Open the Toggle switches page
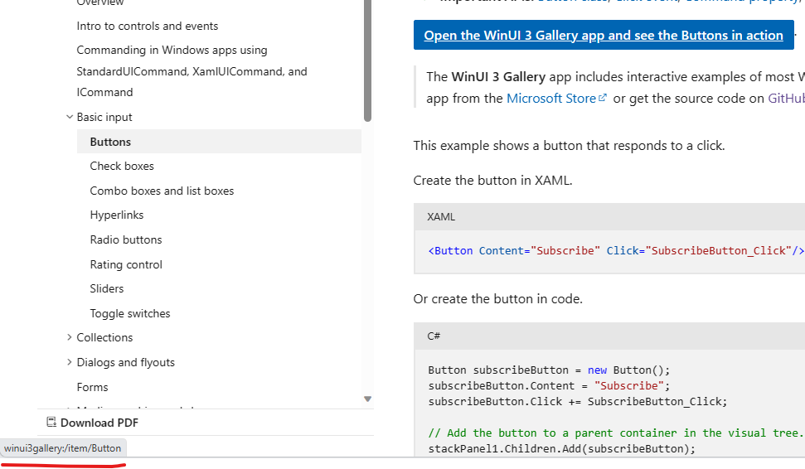 point(130,313)
